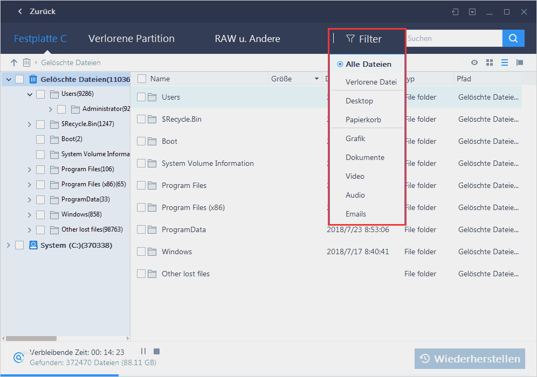Collapse the Gelöschte Dateien tree node
This screenshot has width=537, height=377.
point(8,79)
